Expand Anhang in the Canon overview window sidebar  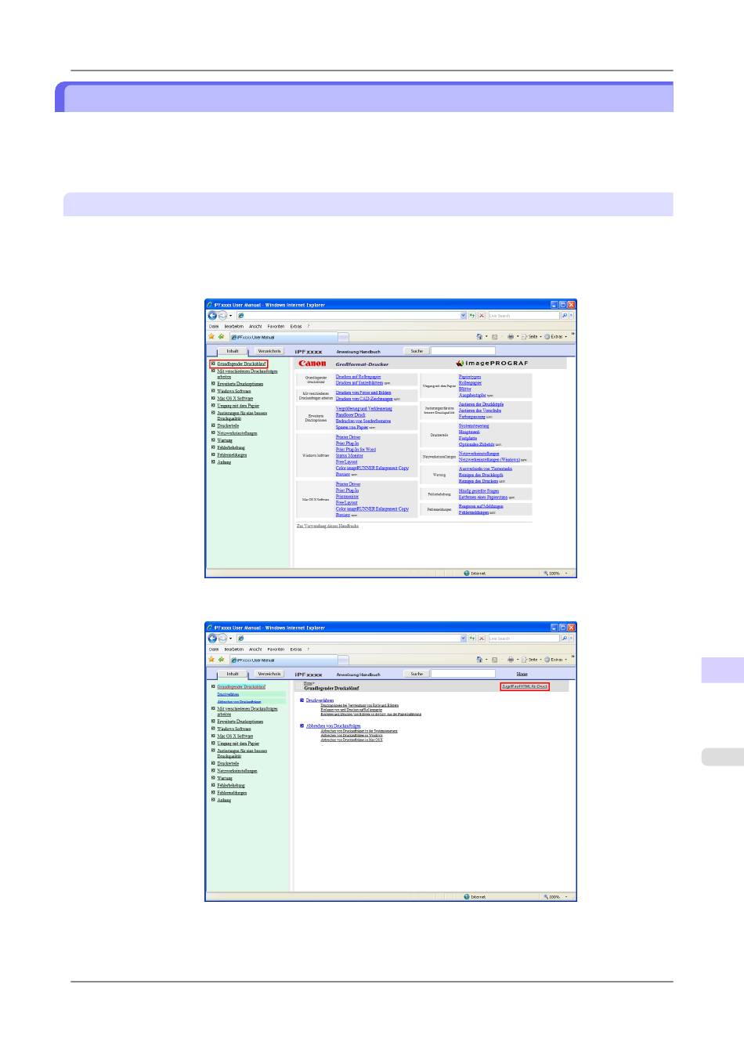point(213,462)
